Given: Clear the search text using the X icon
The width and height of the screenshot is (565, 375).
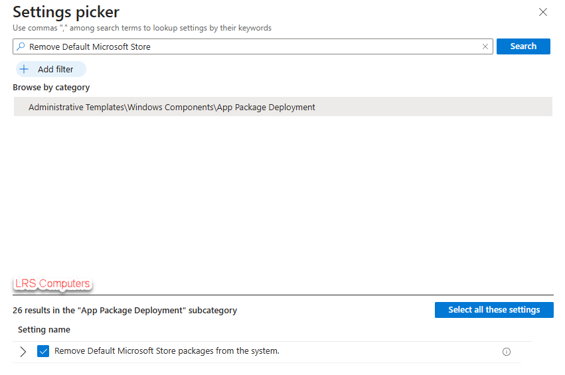Looking at the screenshot, I should pos(485,46).
